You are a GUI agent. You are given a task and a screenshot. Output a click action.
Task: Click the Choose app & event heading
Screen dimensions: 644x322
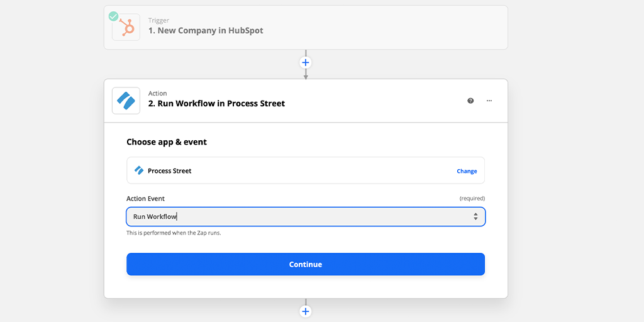[x=166, y=142]
